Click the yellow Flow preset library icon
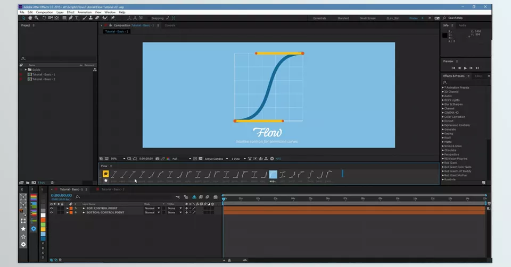This screenshot has height=267, width=511. [105, 174]
